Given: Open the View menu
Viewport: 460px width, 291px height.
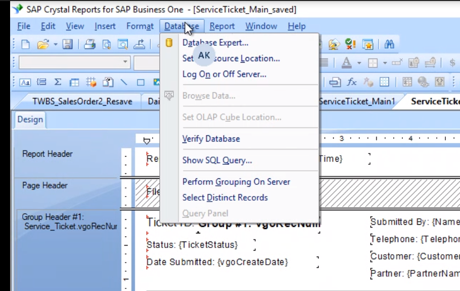Looking at the screenshot, I should coord(75,26).
